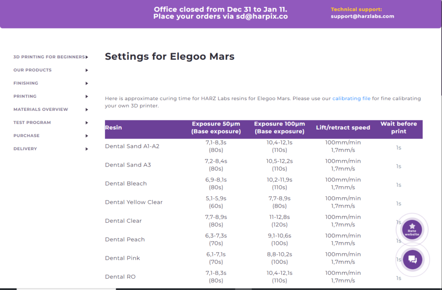Open the Our Products menu item
This screenshot has height=290, width=442.
[32, 70]
